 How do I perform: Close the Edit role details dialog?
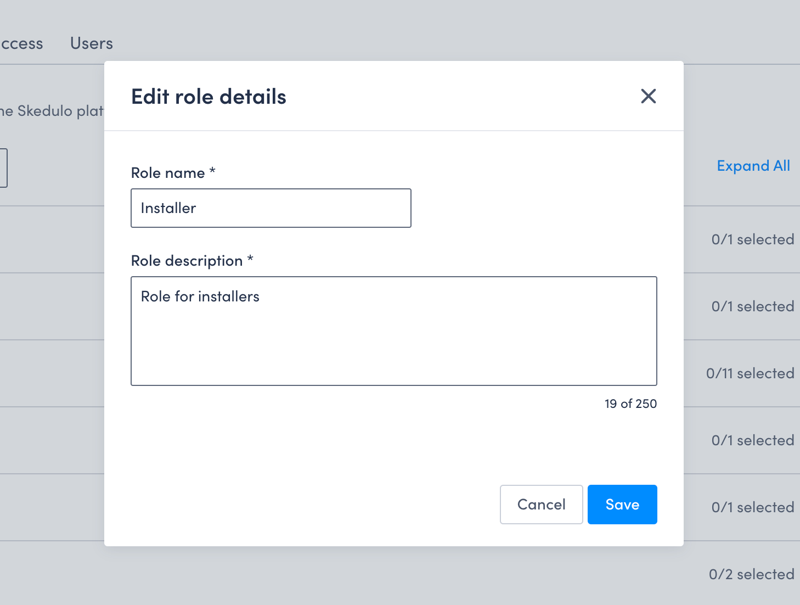click(x=648, y=96)
